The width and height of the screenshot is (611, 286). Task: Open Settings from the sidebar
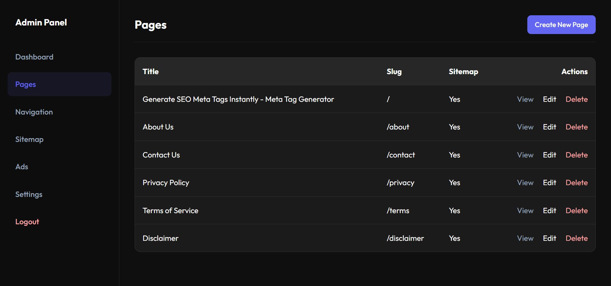pos(29,194)
